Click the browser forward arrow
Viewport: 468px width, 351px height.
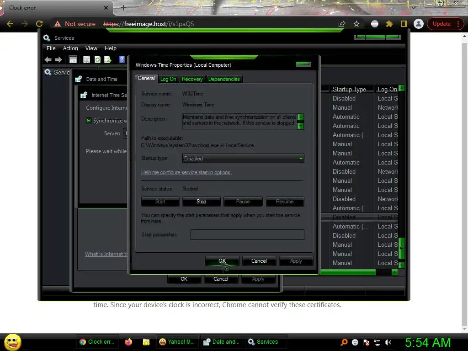pos(25,24)
